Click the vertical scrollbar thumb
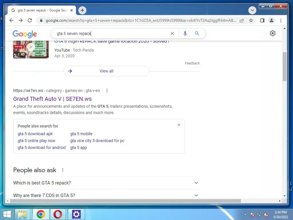Screen dimensions: 293x220 (x=284, y=66)
